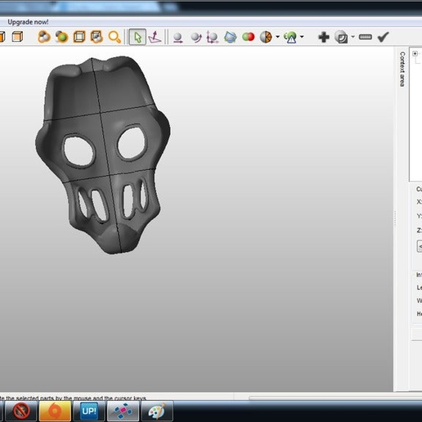Zoom to all parts (white spheres icon)
422x422 pixels.
(44, 37)
